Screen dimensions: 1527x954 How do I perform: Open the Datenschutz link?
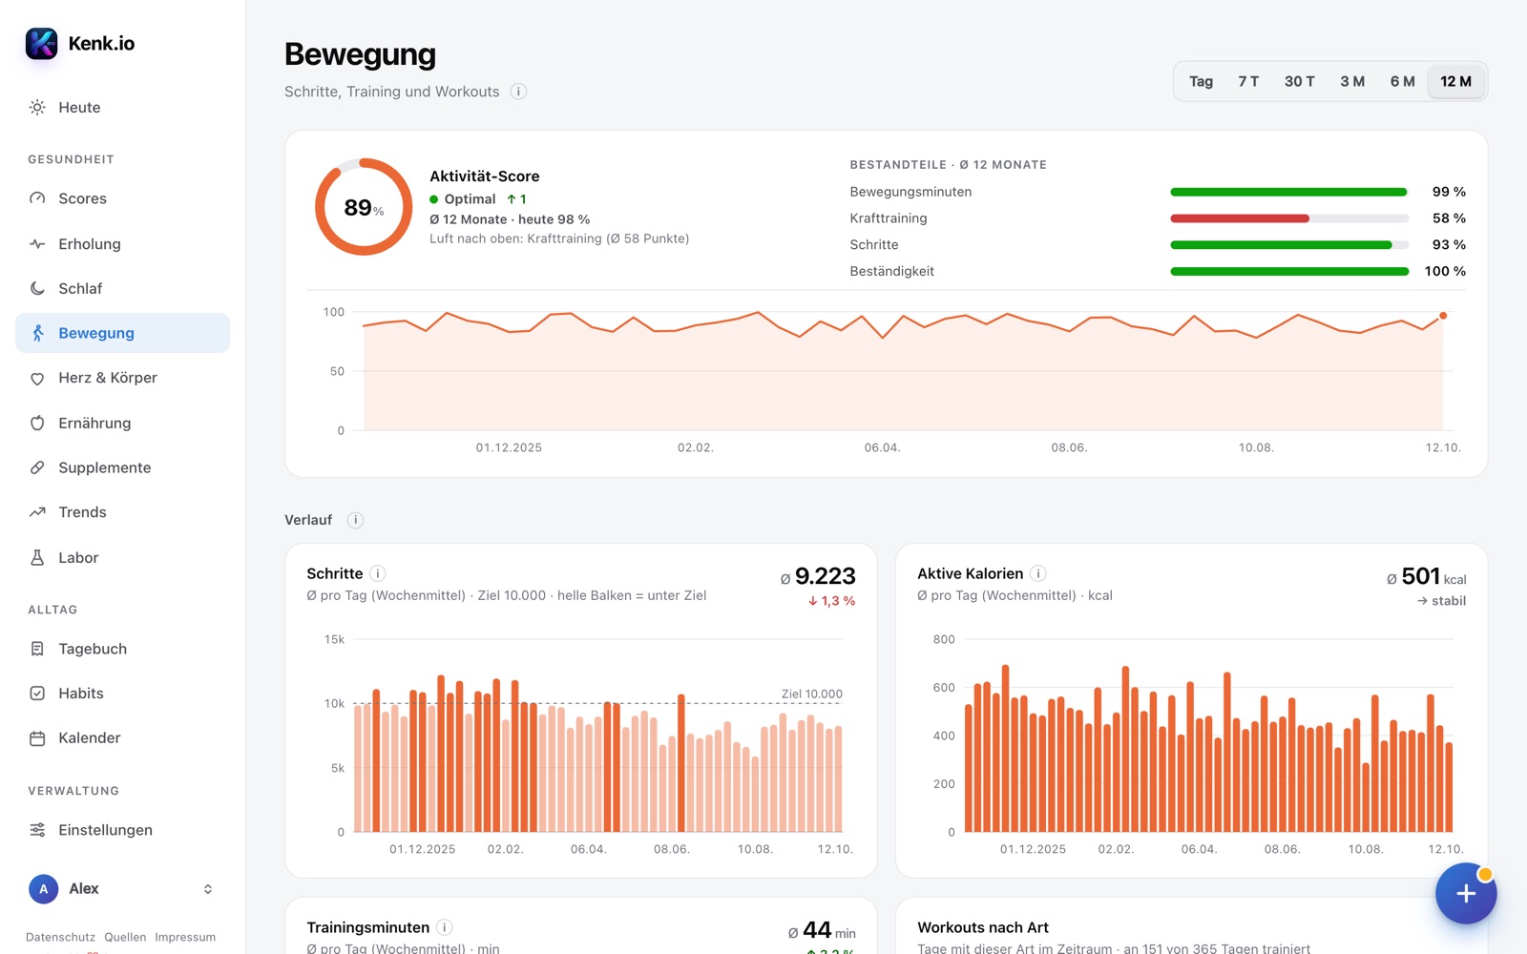coord(60,938)
